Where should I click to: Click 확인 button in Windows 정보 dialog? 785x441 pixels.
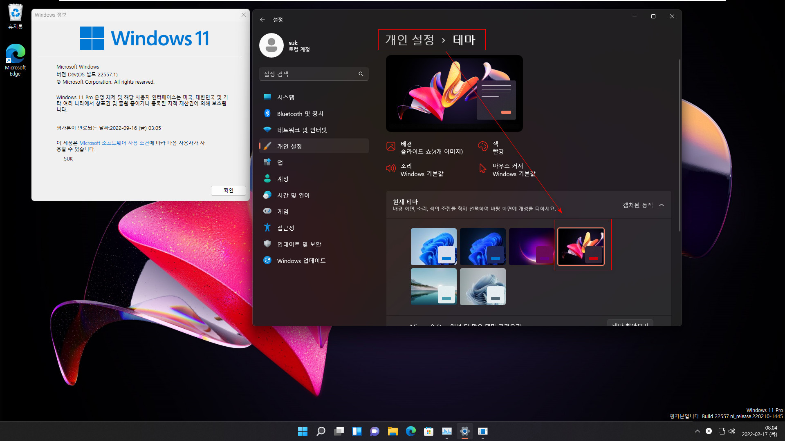tap(229, 190)
